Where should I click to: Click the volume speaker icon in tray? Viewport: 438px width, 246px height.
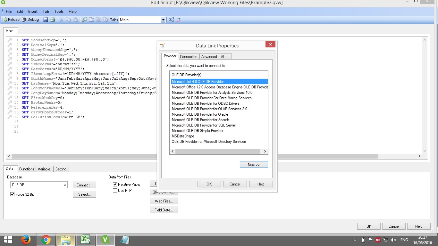tap(393, 240)
